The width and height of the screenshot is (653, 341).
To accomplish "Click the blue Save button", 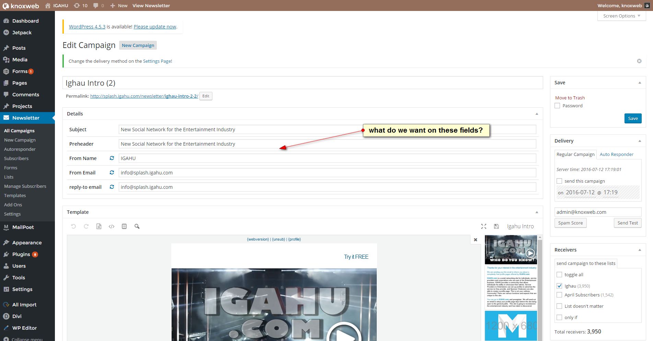I will [633, 118].
